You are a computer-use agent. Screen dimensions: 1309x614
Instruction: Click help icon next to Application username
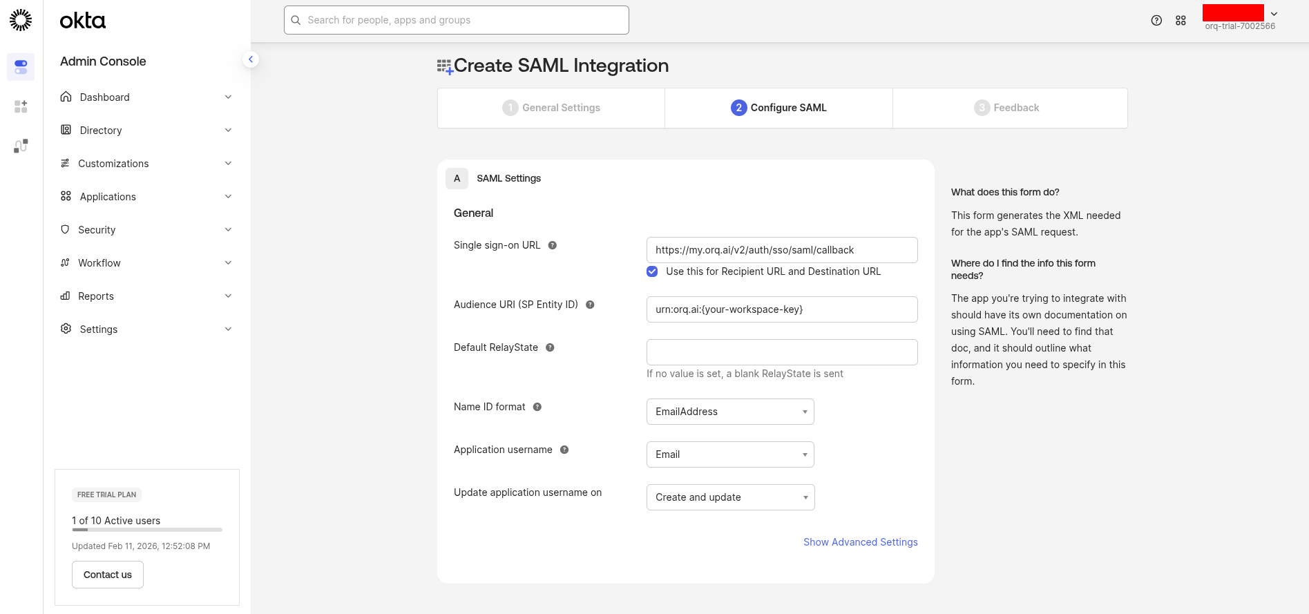[x=564, y=450]
